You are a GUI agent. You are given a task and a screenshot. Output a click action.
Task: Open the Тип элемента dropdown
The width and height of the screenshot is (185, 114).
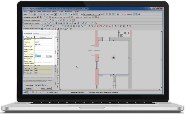coord(41,33)
